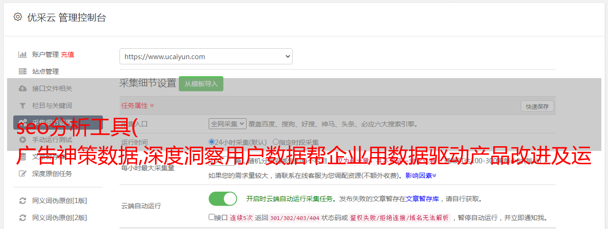
Task: Click the 云端自动运行 row label
Action: click(141, 206)
